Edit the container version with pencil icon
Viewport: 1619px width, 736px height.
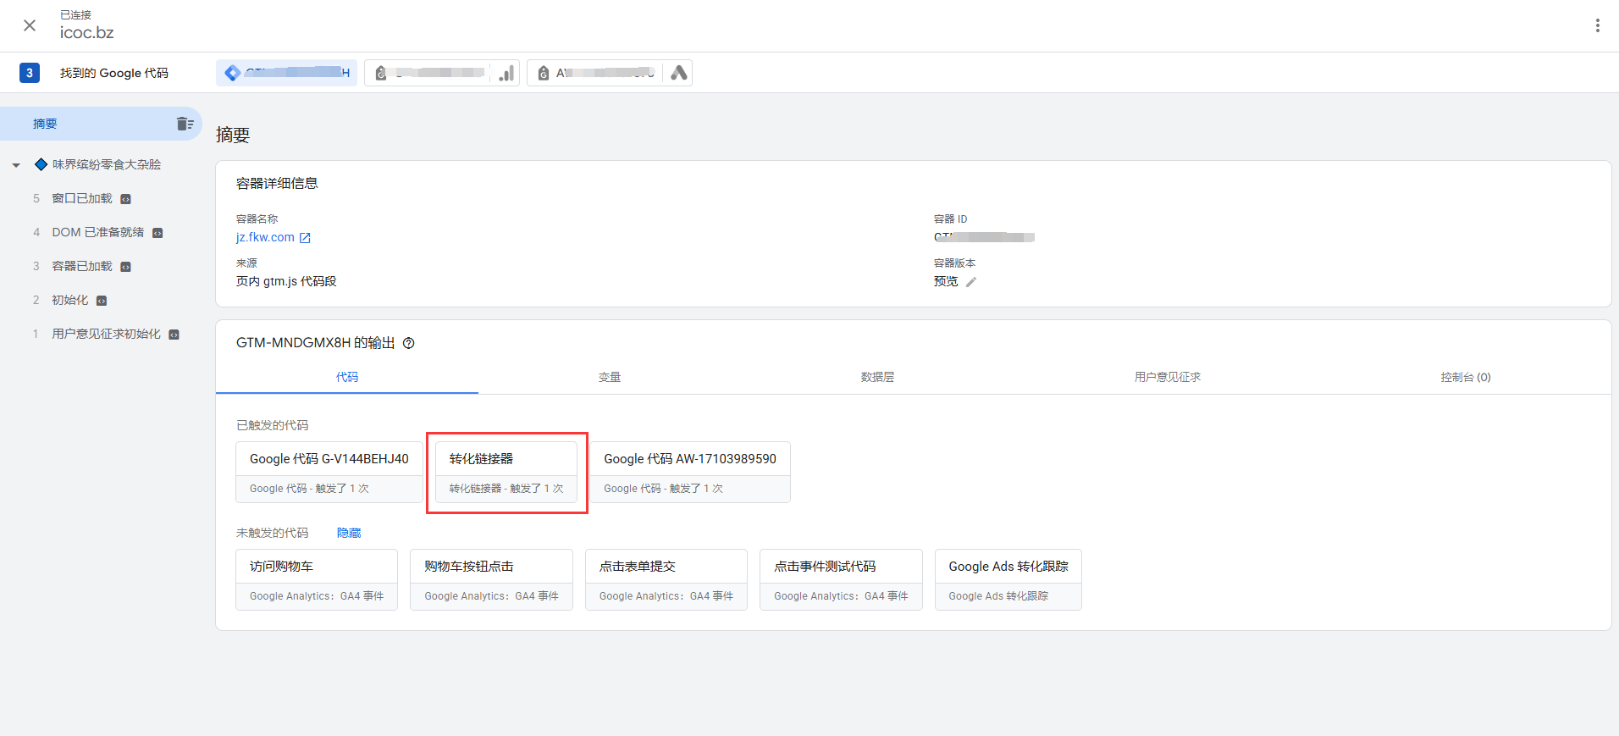[971, 282]
